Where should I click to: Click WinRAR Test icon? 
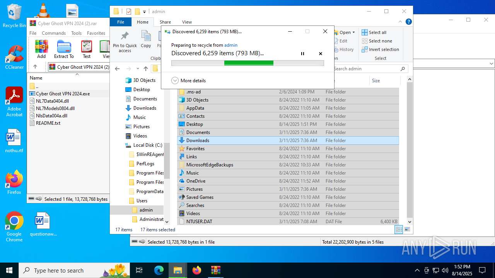point(87,49)
